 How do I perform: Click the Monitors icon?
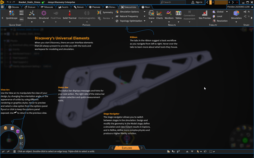(x=169, y=13)
